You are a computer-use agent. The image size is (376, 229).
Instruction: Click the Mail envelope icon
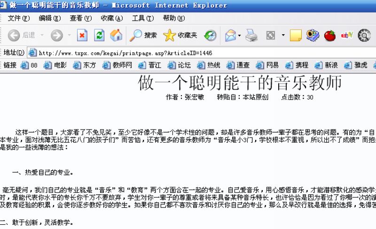[x=230, y=36]
